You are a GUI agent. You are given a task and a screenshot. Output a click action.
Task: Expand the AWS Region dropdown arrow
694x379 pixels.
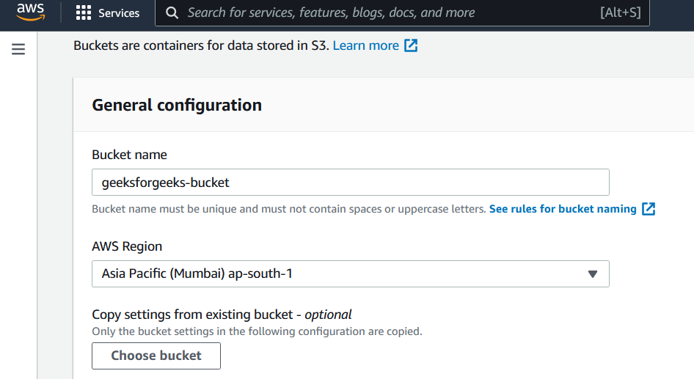[593, 274]
